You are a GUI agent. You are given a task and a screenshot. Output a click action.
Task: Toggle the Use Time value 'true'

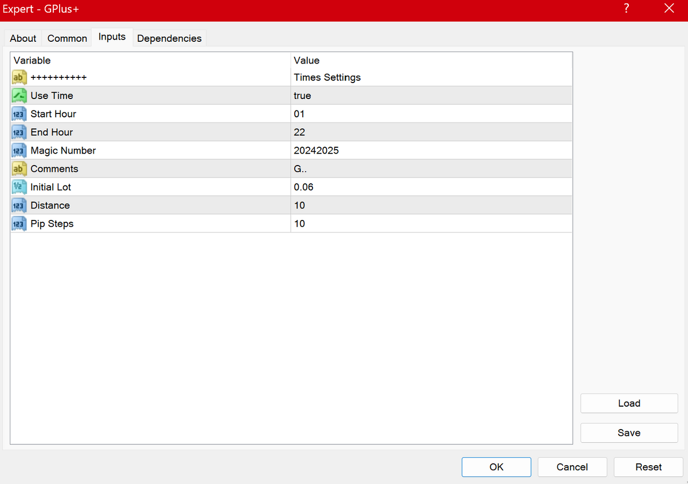[x=302, y=96]
